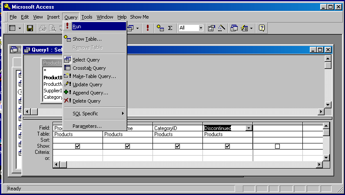Click the down arrow of table pane scrollbar
Viewport: 345px width, 195px height.
(x=328, y=105)
